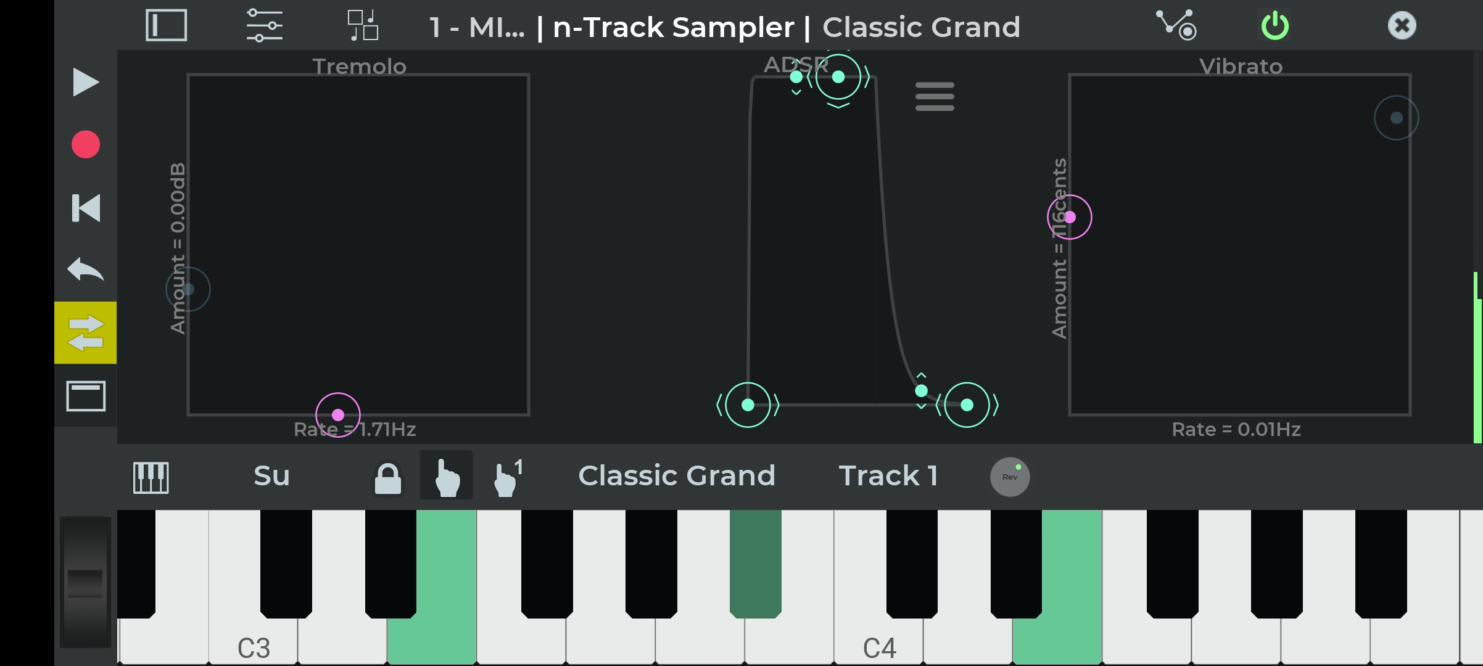1483x666 pixels.
Task: Open the instrument browser note-grid icon
Action: tap(363, 26)
